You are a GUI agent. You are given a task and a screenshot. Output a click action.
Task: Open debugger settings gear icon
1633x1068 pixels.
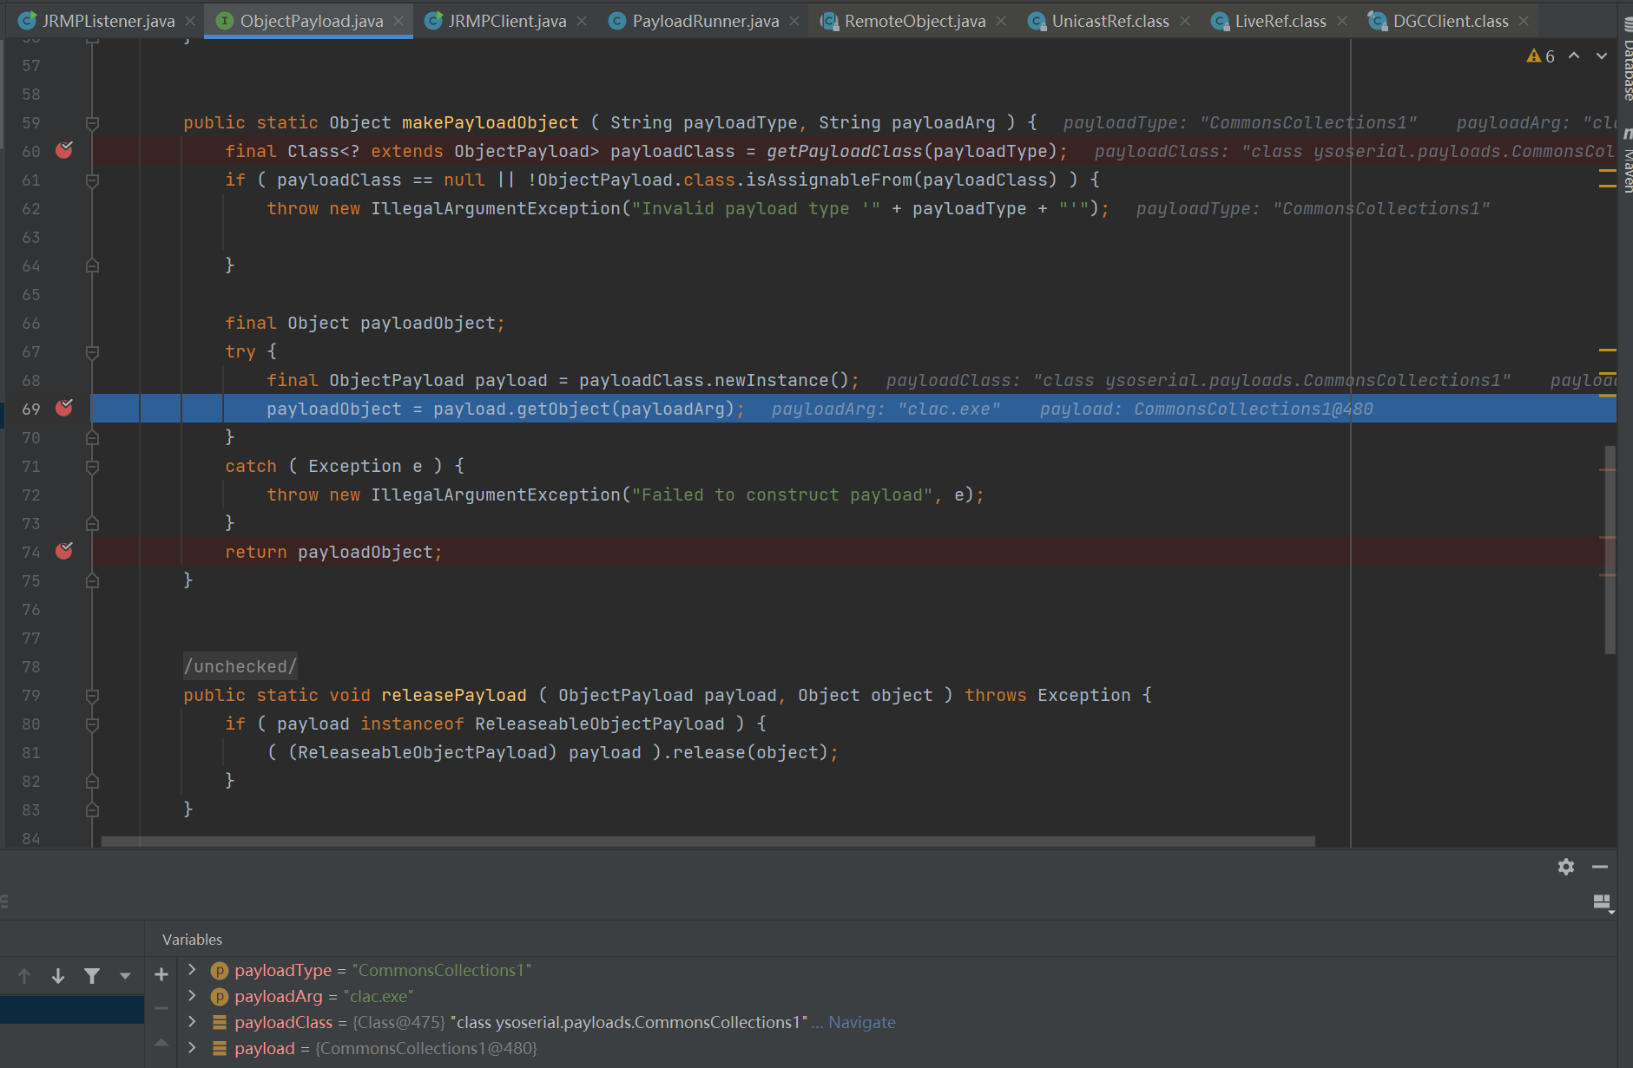(x=1566, y=867)
